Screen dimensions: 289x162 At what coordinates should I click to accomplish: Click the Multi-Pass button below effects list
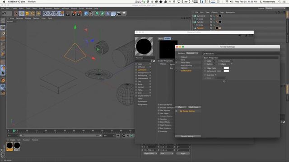point(194,107)
